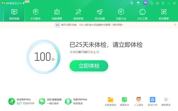The width and height of the screenshot is (178, 111).
Task: Click the umbrella icon in title bar
Action: coord(138,3)
